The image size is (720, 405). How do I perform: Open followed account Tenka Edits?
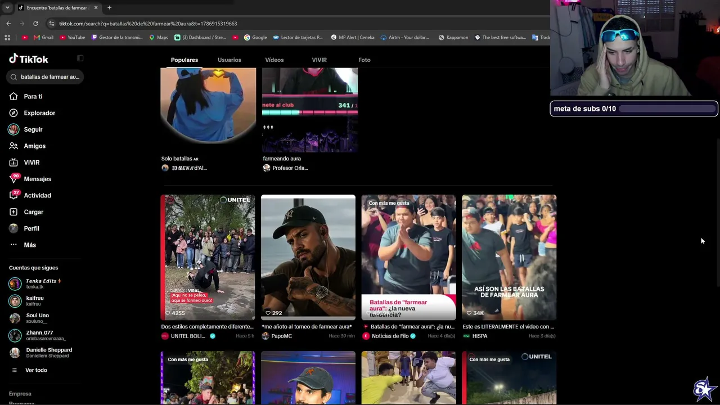(x=35, y=283)
